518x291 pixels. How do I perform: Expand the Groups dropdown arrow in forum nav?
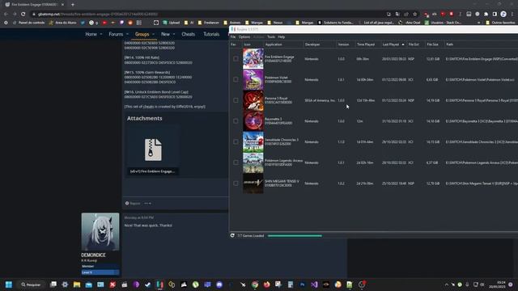click(x=153, y=34)
